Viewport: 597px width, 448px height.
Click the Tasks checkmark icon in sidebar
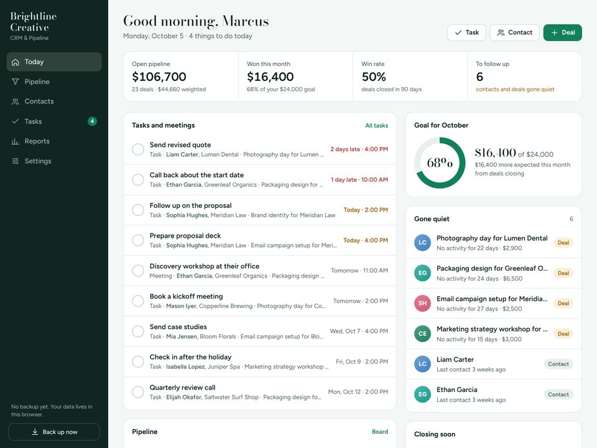pyautogui.click(x=15, y=121)
